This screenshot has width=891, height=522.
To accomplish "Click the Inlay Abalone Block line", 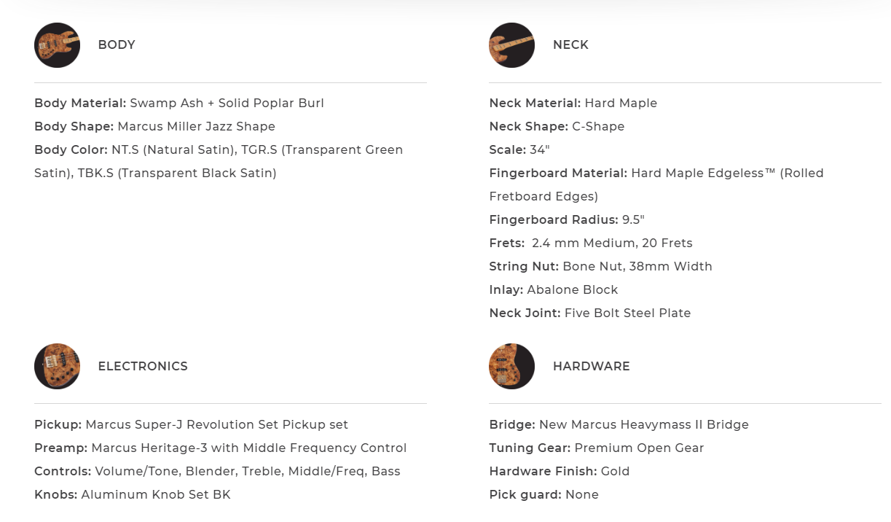I will pos(553,290).
